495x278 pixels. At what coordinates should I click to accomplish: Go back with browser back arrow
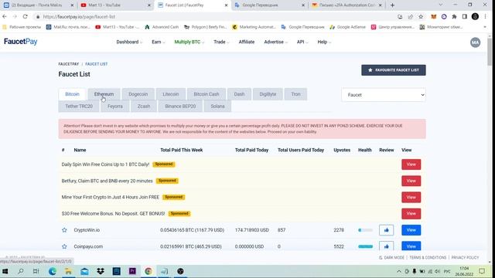point(5,16)
